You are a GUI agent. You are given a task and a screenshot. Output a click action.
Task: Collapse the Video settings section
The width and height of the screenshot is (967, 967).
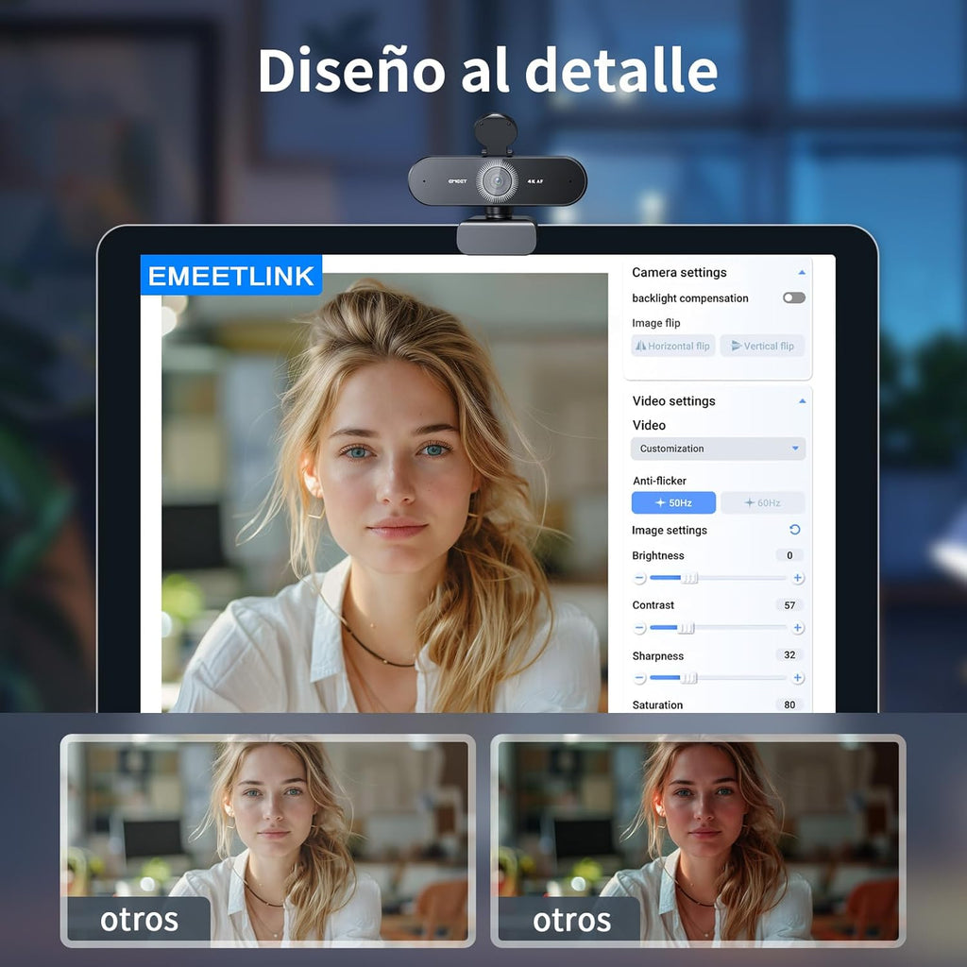point(803,401)
